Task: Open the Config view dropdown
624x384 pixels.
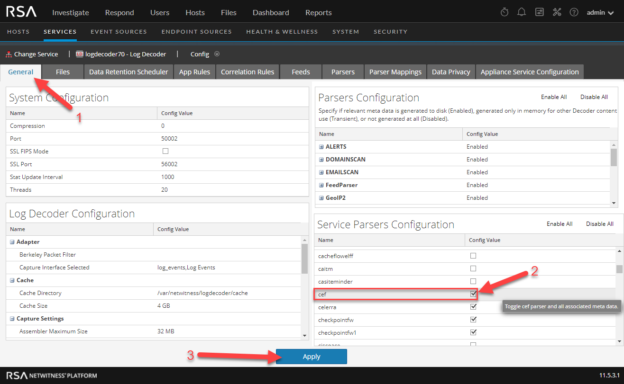Action: (217, 54)
